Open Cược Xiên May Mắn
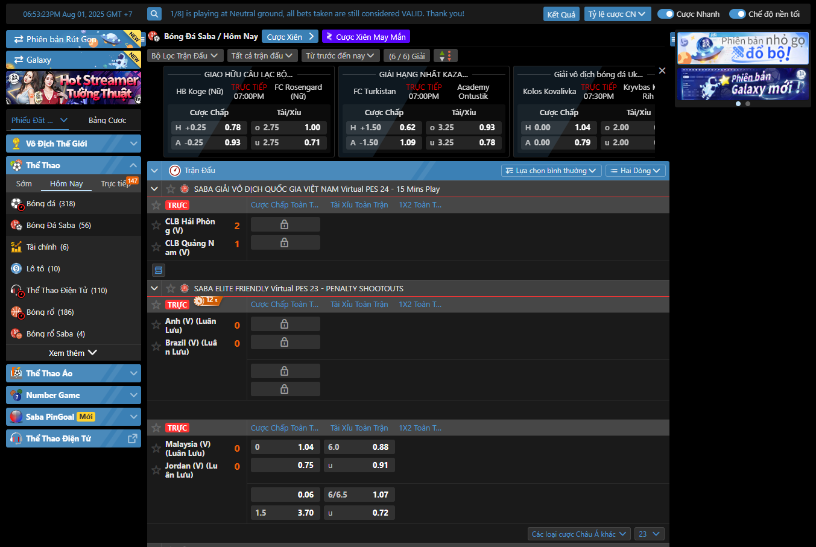The image size is (816, 547). click(365, 37)
